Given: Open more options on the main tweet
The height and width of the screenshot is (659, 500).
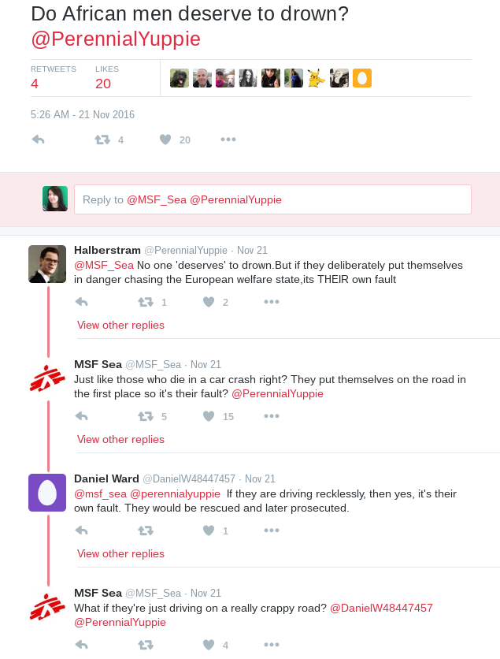Looking at the screenshot, I should tap(228, 140).
